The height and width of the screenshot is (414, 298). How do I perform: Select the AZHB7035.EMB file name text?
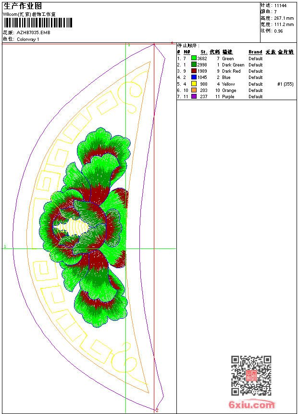[x=33, y=32]
